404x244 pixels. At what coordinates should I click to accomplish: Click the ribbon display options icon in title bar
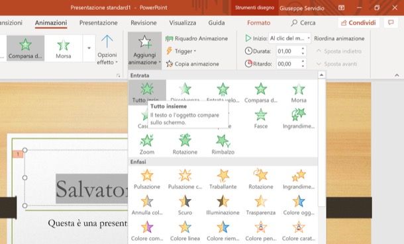(341, 8)
